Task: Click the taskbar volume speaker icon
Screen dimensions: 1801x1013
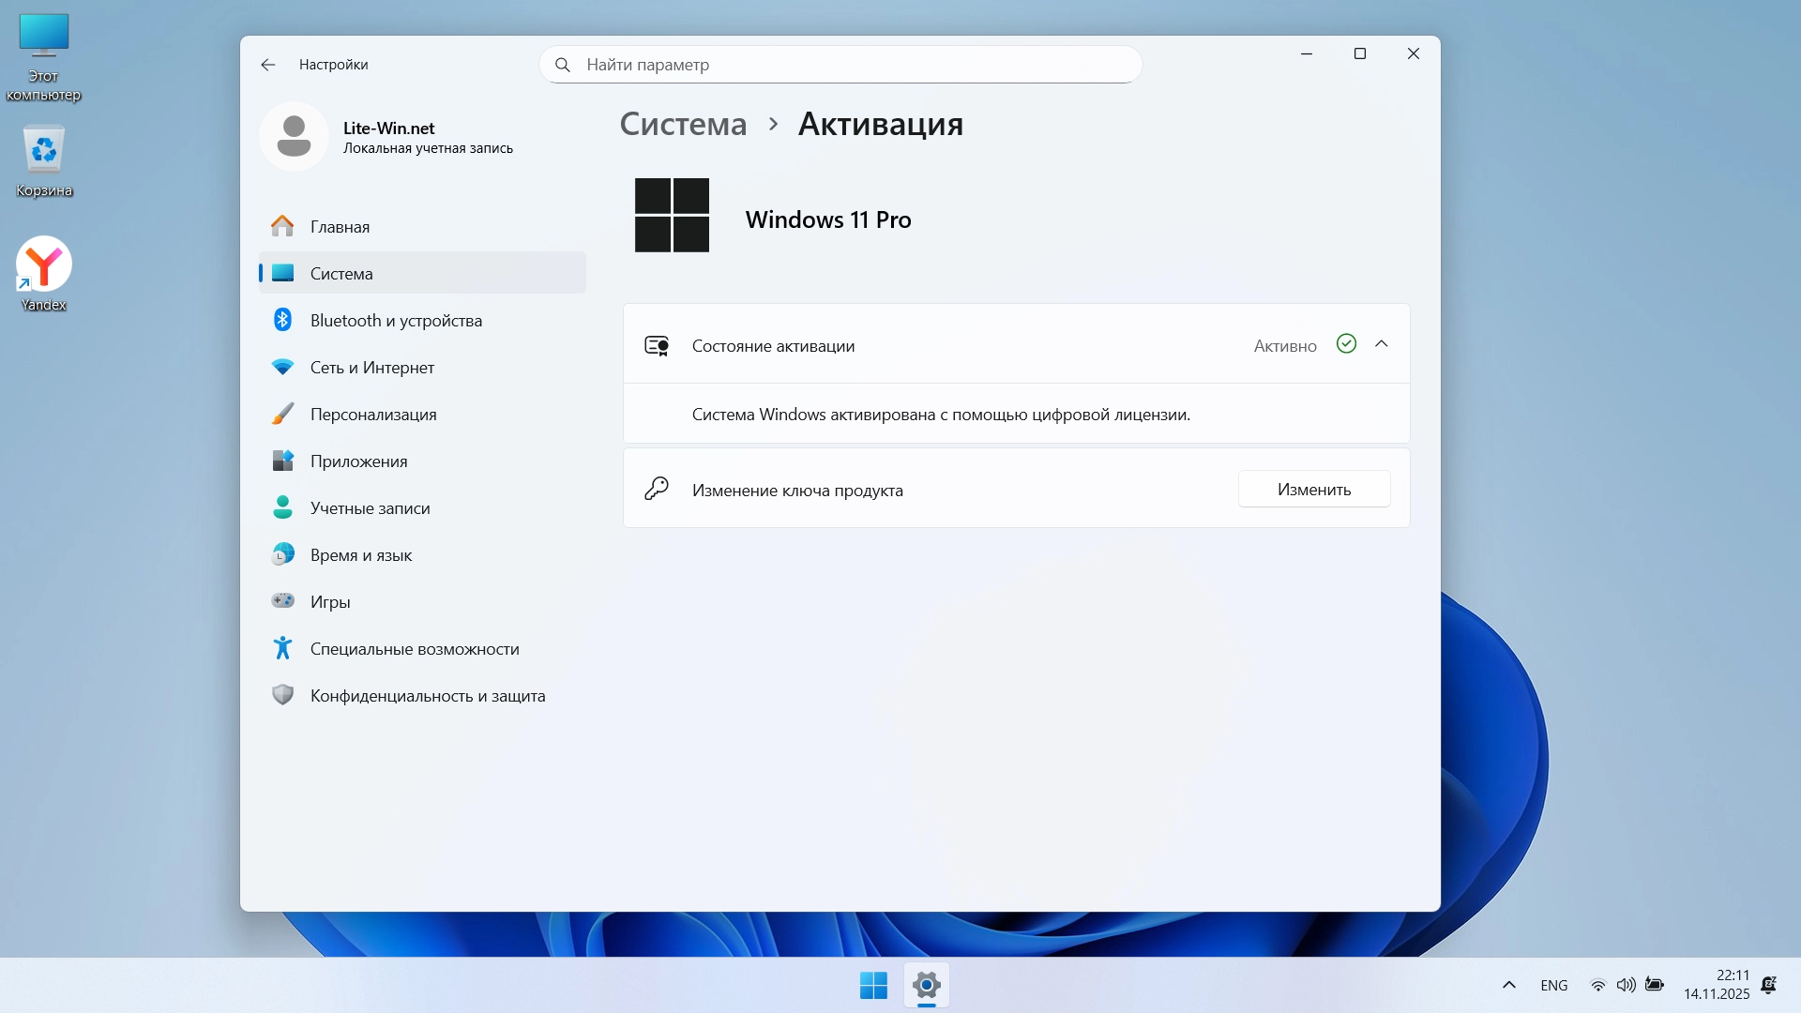Action: click(x=1626, y=985)
